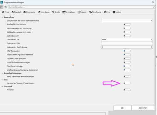The height and width of the screenshot is (115, 157).
Task: Select the 'Dokumente: Ziel' label
Action: (x=13, y=40)
